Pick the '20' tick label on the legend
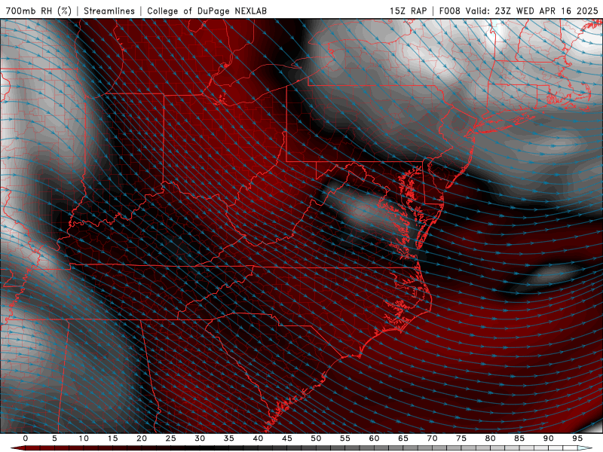 point(142,438)
